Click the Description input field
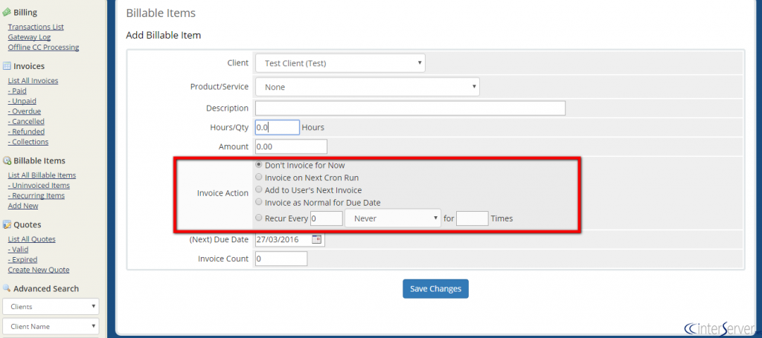The width and height of the screenshot is (762, 338). click(410, 108)
